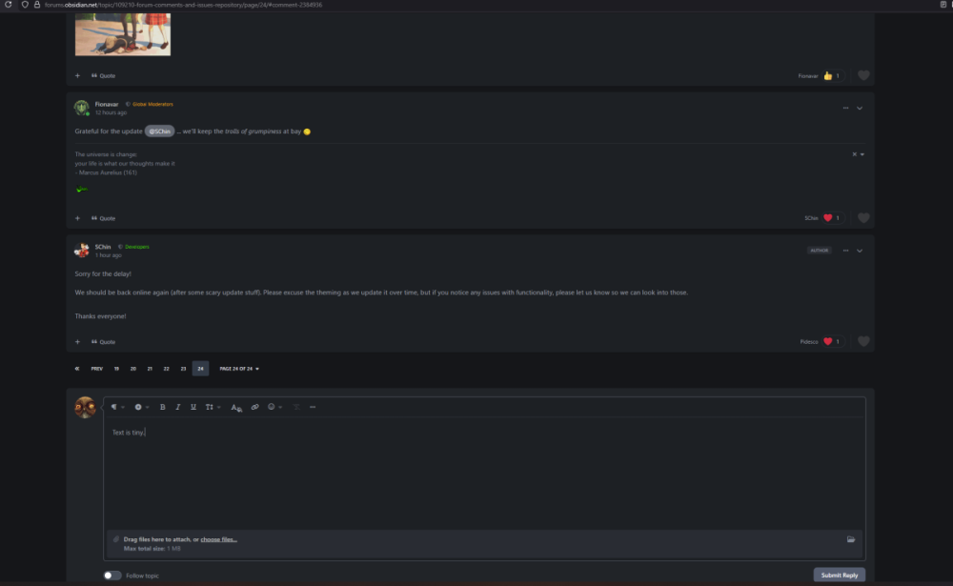This screenshot has width=953, height=586.
Task: Toggle the red heart reaction on Fionavar's post
Action: [828, 218]
